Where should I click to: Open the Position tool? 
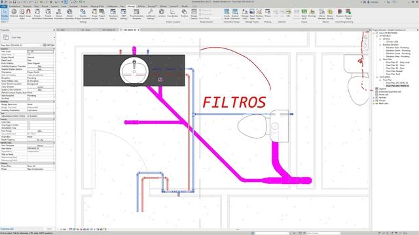pos(185,13)
